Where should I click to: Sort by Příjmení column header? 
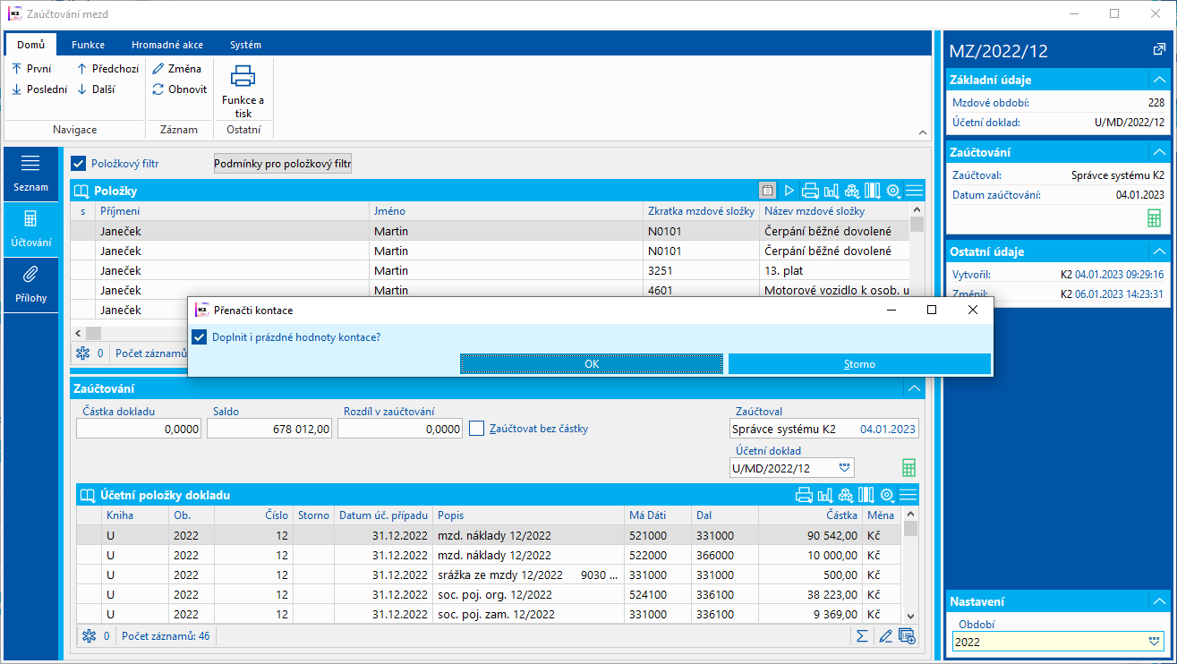233,211
